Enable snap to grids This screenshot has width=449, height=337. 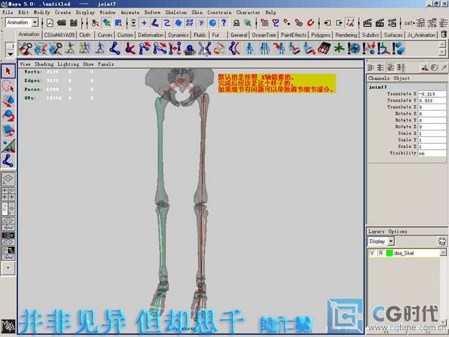(265, 23)
